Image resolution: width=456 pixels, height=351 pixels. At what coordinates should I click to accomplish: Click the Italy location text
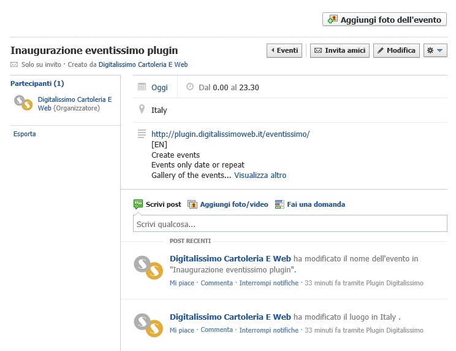[159, 110]
